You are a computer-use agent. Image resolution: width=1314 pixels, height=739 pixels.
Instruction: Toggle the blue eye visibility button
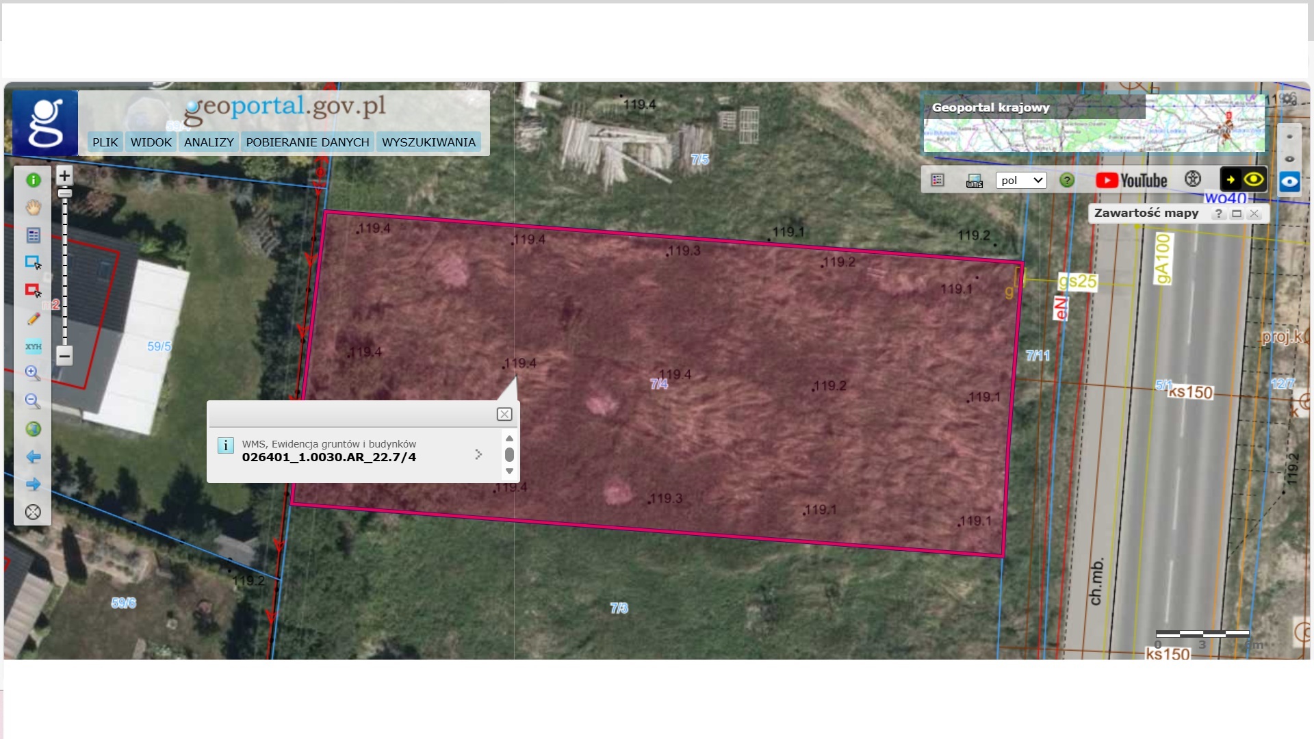click(x=1289, y=182)
